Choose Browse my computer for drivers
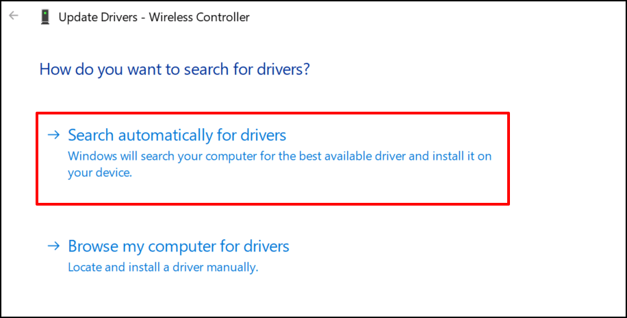Screen dimensions: 627x318 [178, 246]
